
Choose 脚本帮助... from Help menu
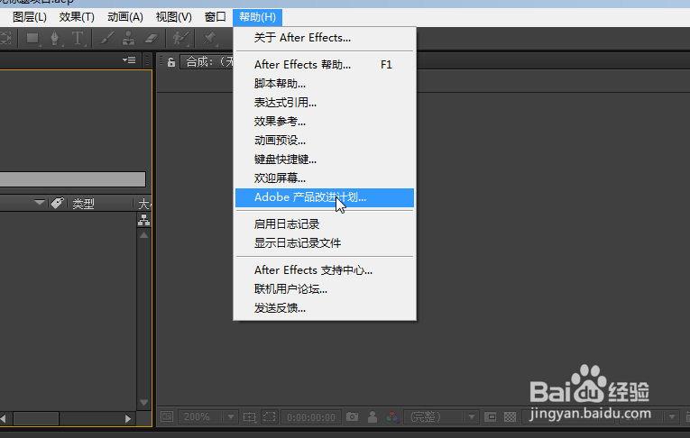[325, 84]
